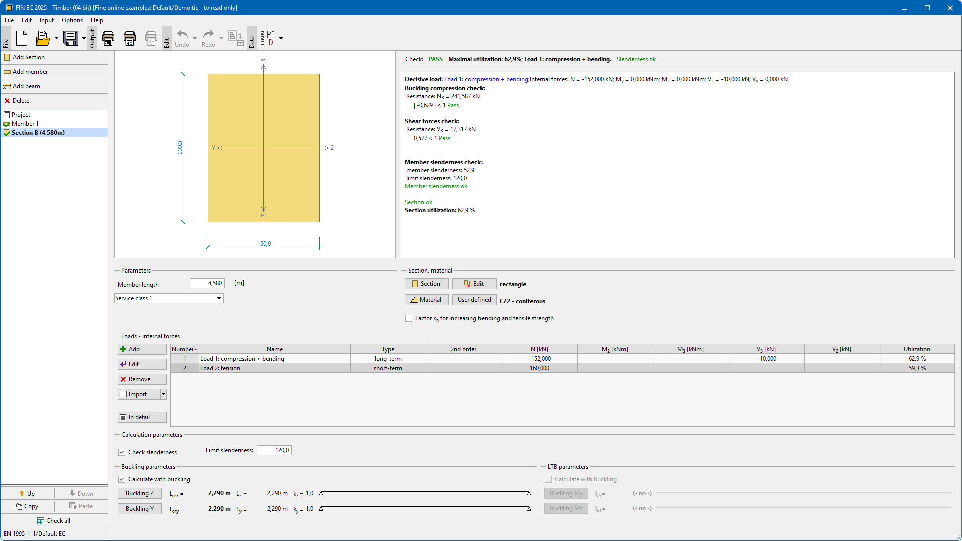Open the Input menu
The height and width of the screenshot is (541, 962).
pos(46,20)
